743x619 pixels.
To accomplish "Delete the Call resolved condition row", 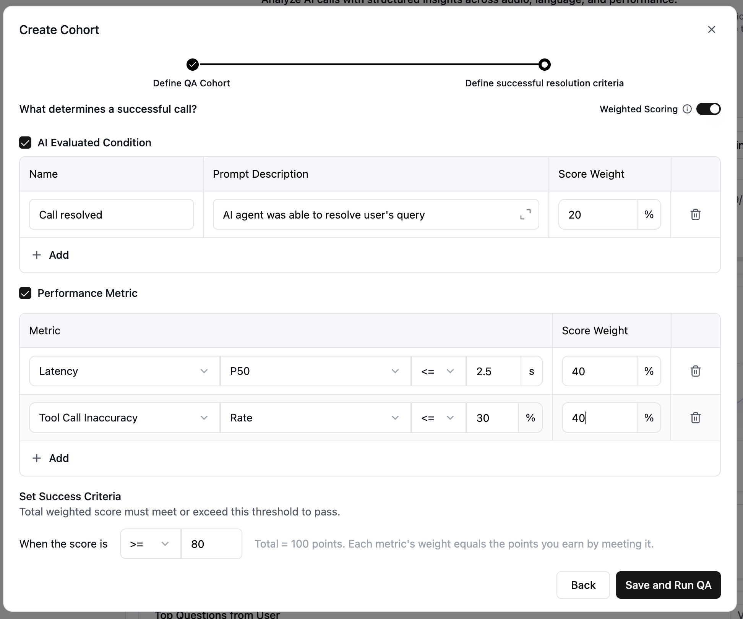I will [695, 214].
